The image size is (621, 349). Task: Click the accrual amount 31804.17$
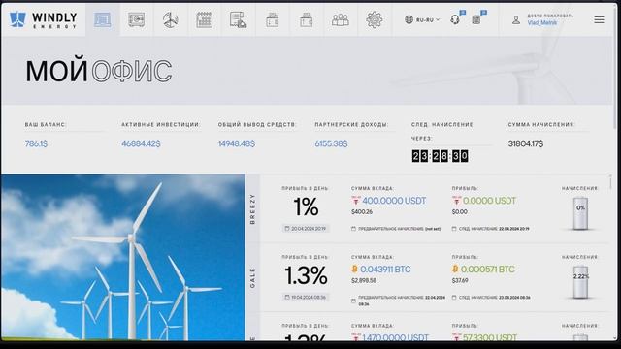(x=526, y=143)
